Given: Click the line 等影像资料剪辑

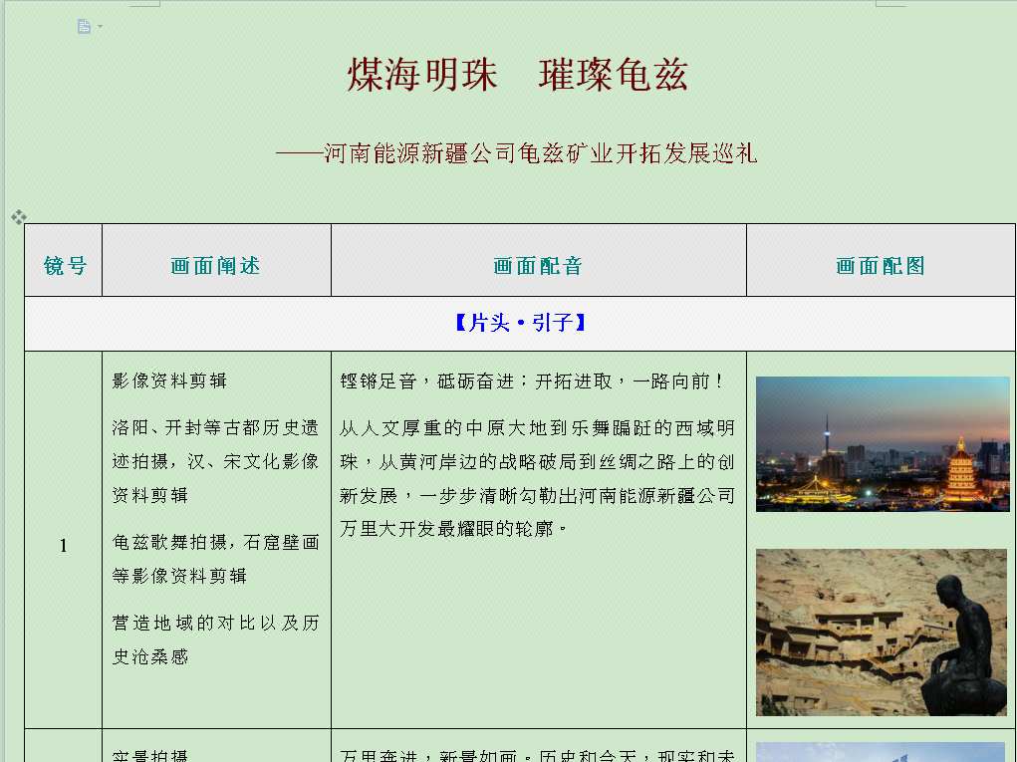Looking at the screenshot, I should [179, 576].
